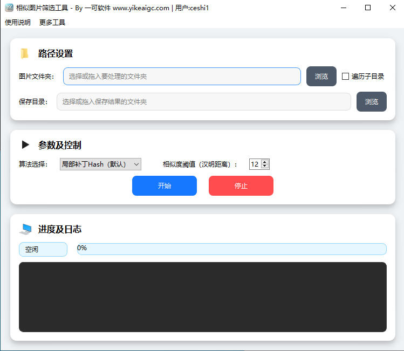Click inside the dark log output area

tap(203, 297)
